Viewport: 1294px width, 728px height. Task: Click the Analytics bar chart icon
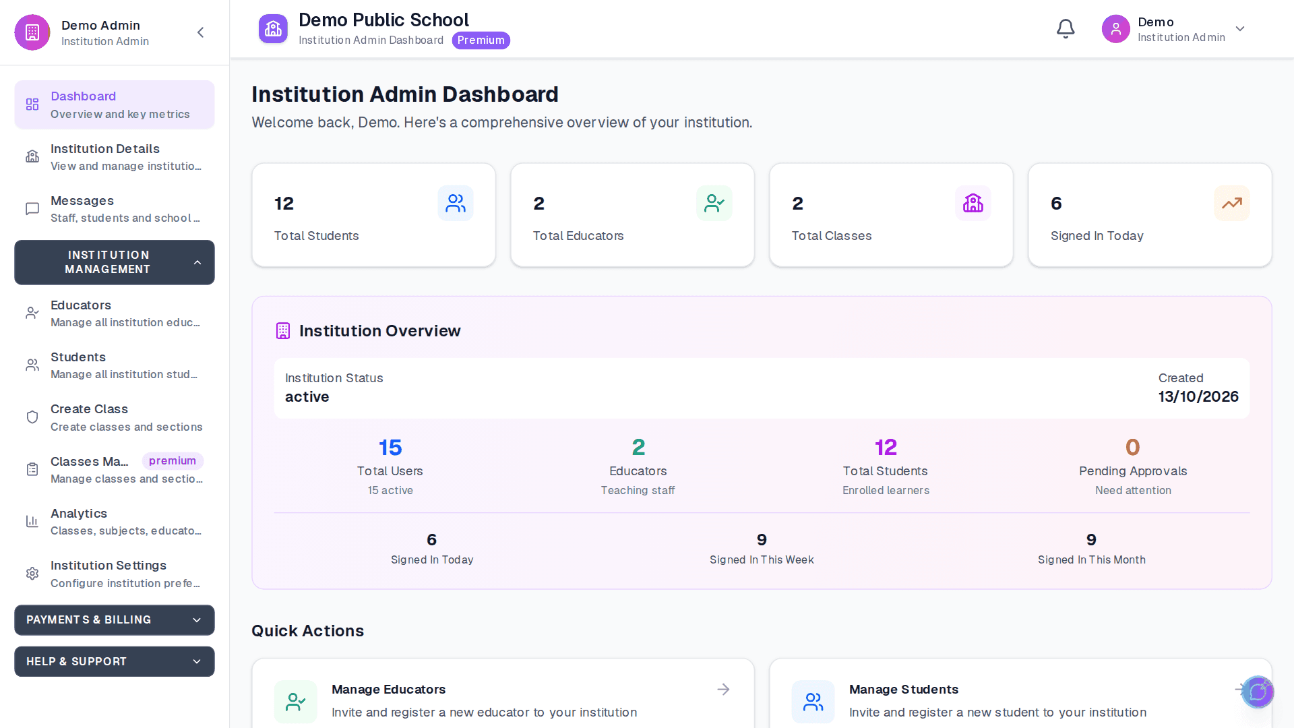(x=32, y=522)
